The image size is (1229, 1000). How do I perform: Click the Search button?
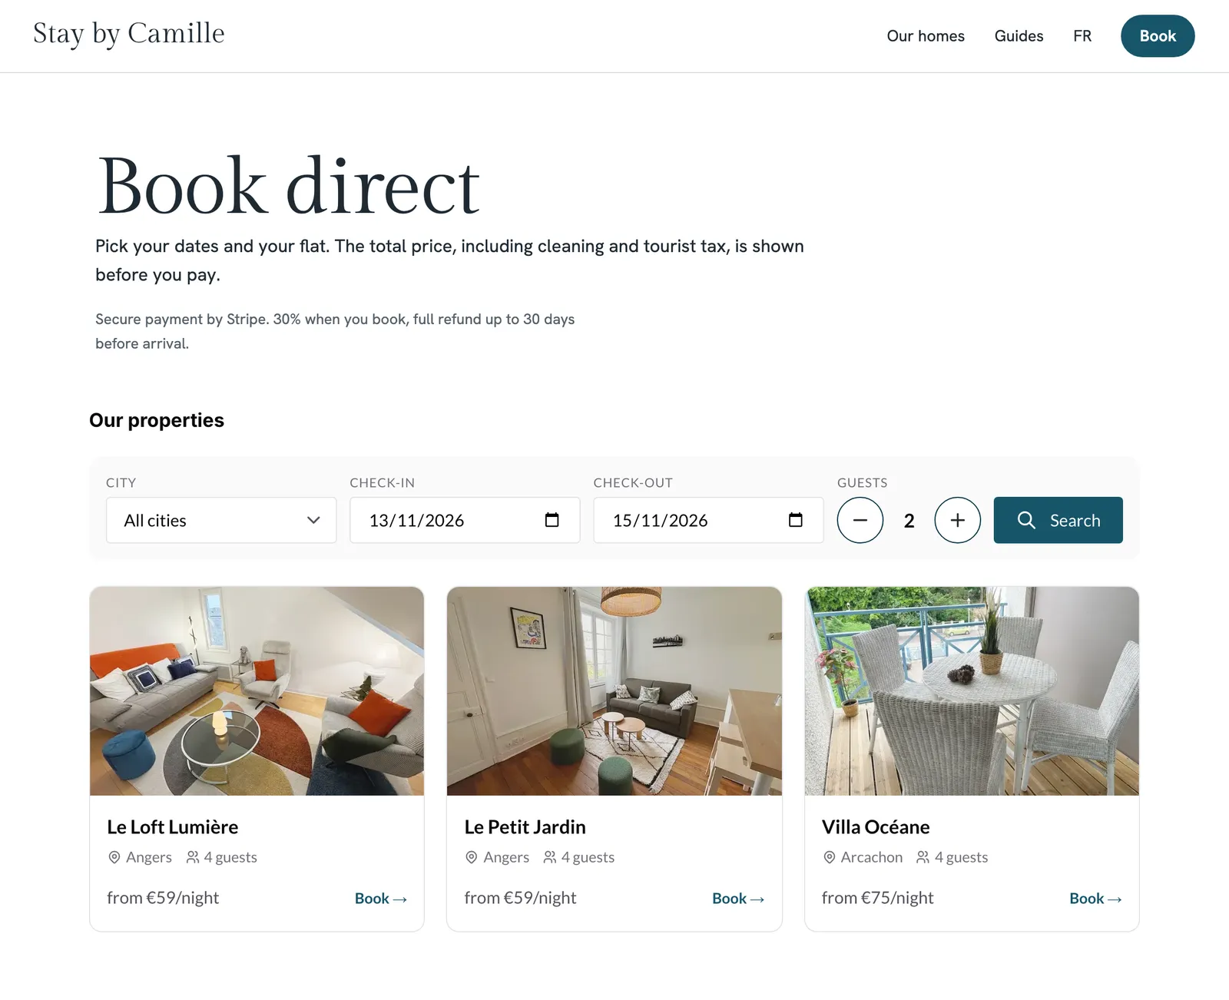1058,520
